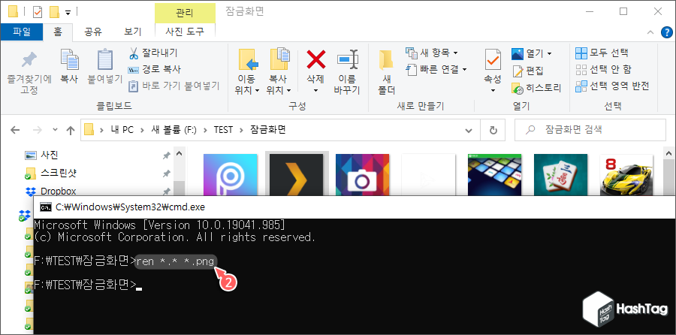Switch to the 보기 (View) ribbon tab
The height and width of the screenshot is (335, 676).
pyautogui.click(x=132, y=32)
